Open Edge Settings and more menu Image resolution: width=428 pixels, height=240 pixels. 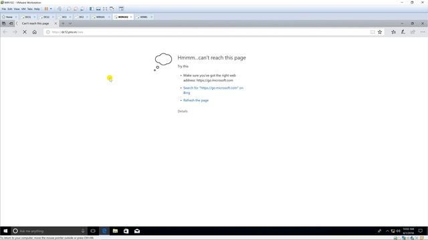pyautogui.click(x=423, y=32)
